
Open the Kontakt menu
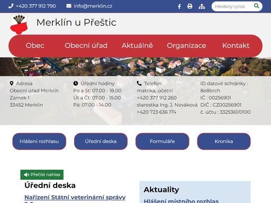(236, 45)
